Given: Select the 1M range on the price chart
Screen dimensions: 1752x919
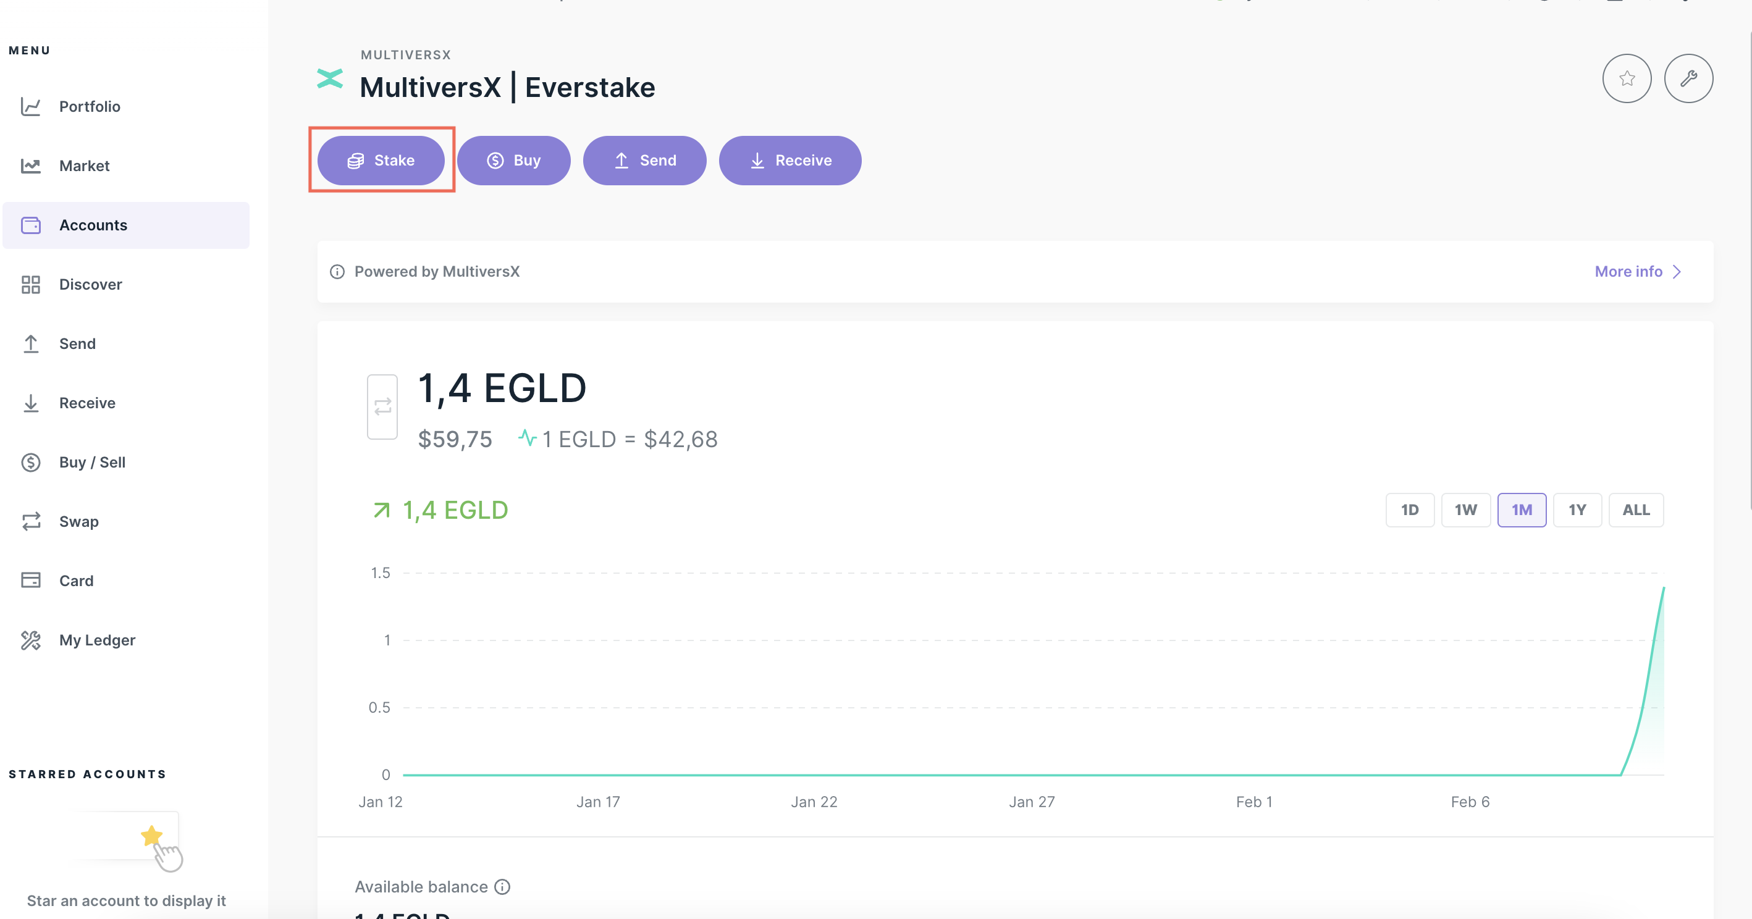Looking at the screenshot, I should coord(1523,510).
